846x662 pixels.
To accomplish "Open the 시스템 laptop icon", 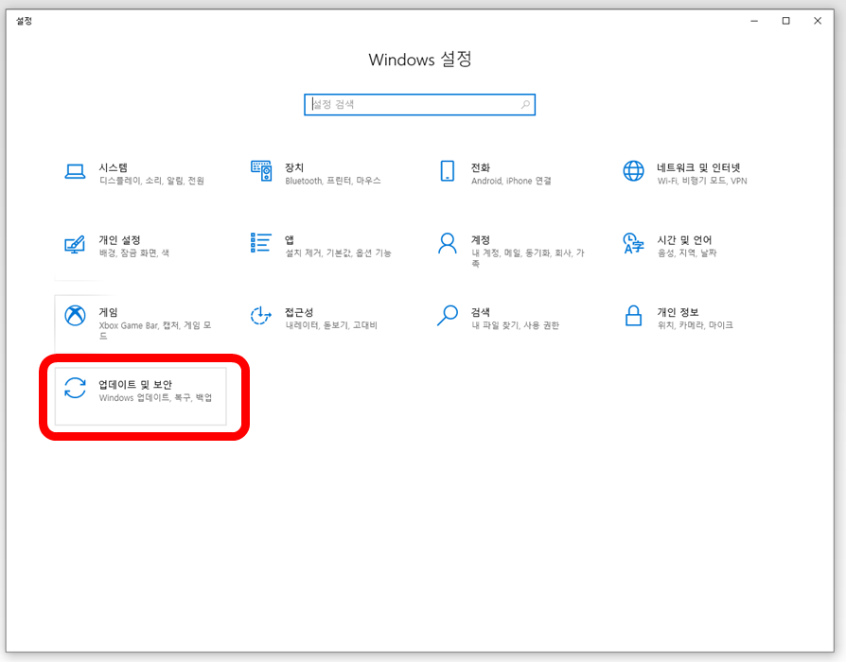I will (75, 171).
